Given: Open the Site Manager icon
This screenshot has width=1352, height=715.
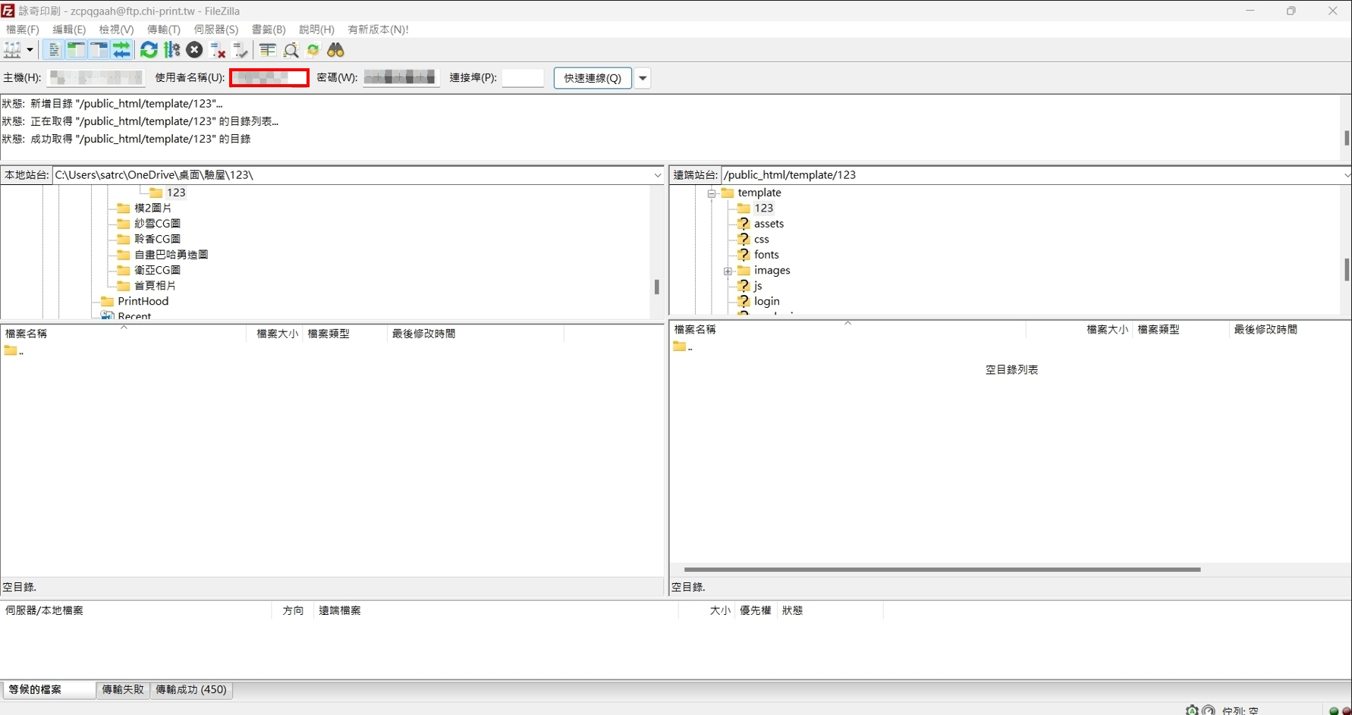Looking at the screenshot, I should [13, 50].
